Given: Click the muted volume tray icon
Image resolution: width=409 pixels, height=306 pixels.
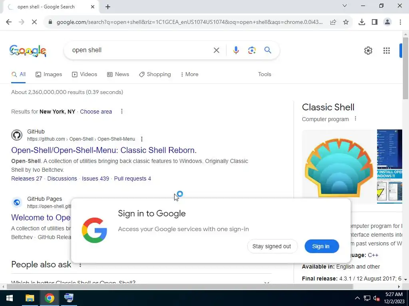Looking at the screenshot, I should 376,298.
